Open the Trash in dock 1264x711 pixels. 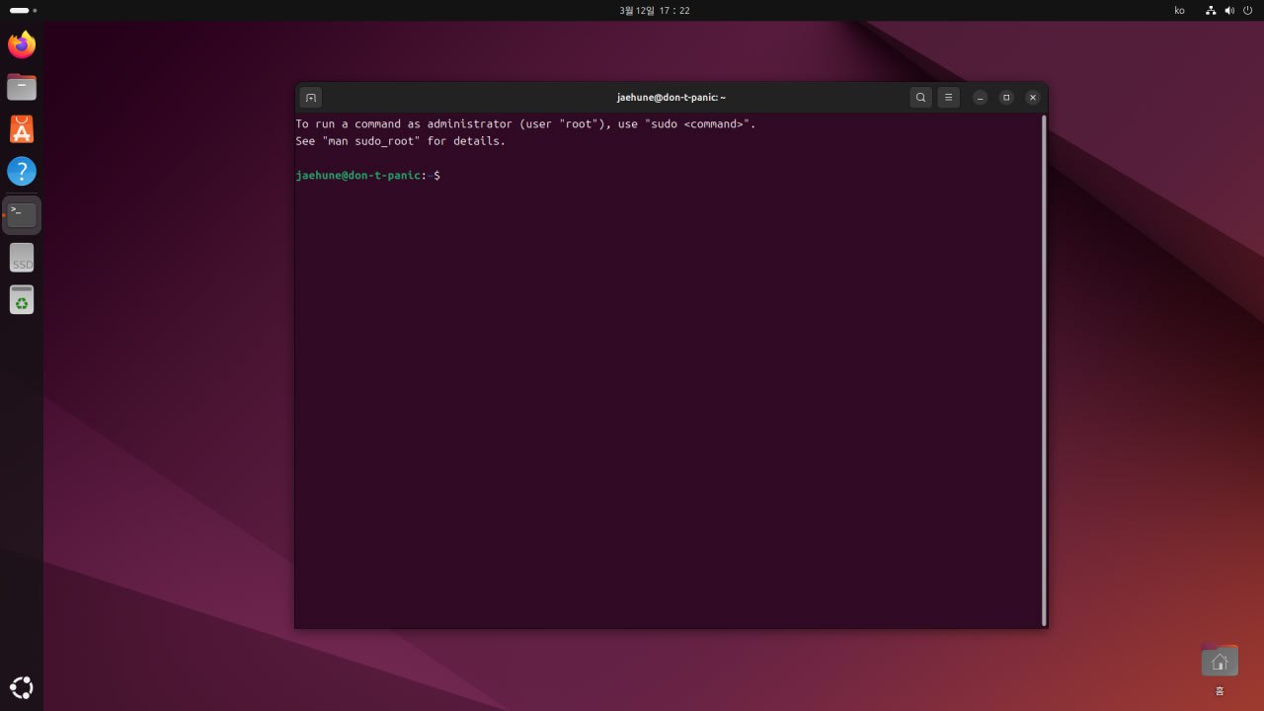[22, 299]
